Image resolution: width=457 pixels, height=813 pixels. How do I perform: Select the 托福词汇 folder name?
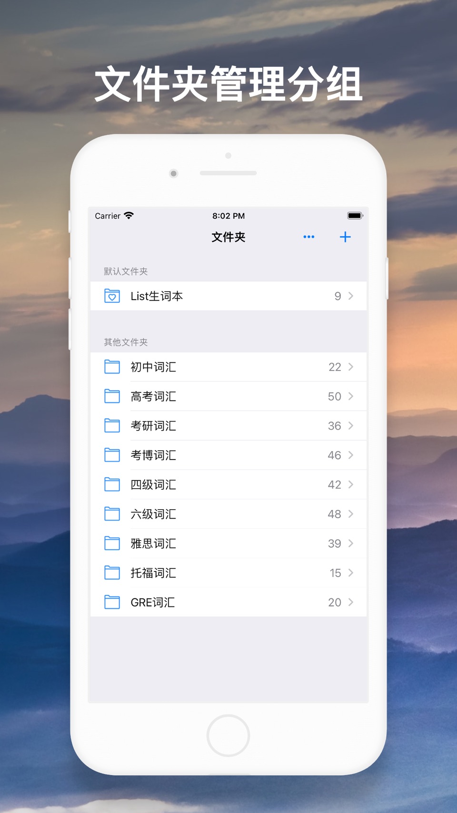point(153,573)
